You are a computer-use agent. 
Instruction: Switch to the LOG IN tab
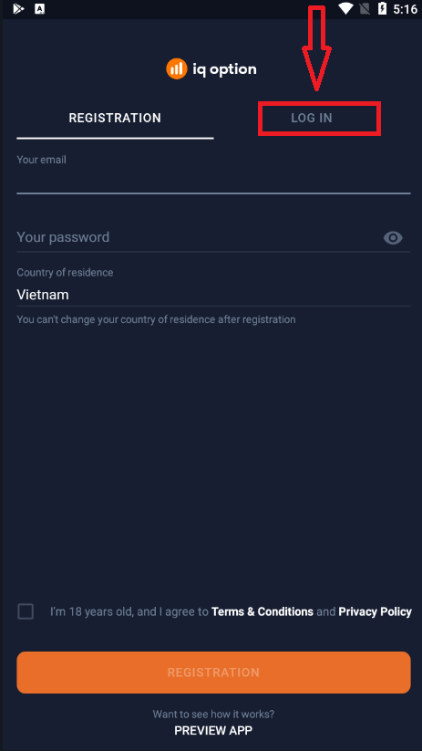(x=312, y=118)
